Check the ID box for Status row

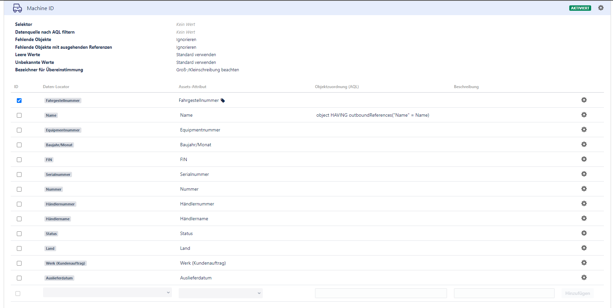pyautogui.click(x=19, y=234)
